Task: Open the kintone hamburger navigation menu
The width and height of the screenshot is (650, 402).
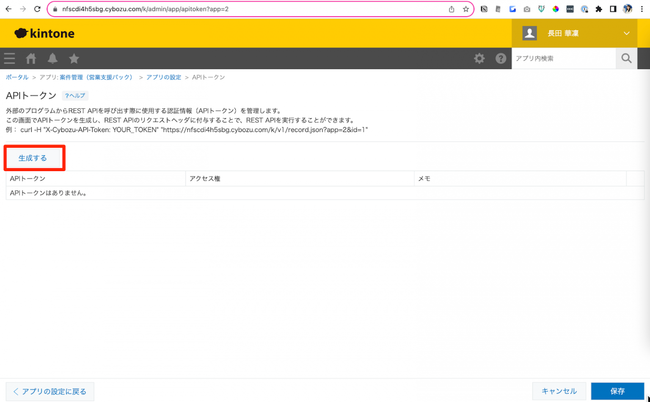Action: [x=9, y=58]
